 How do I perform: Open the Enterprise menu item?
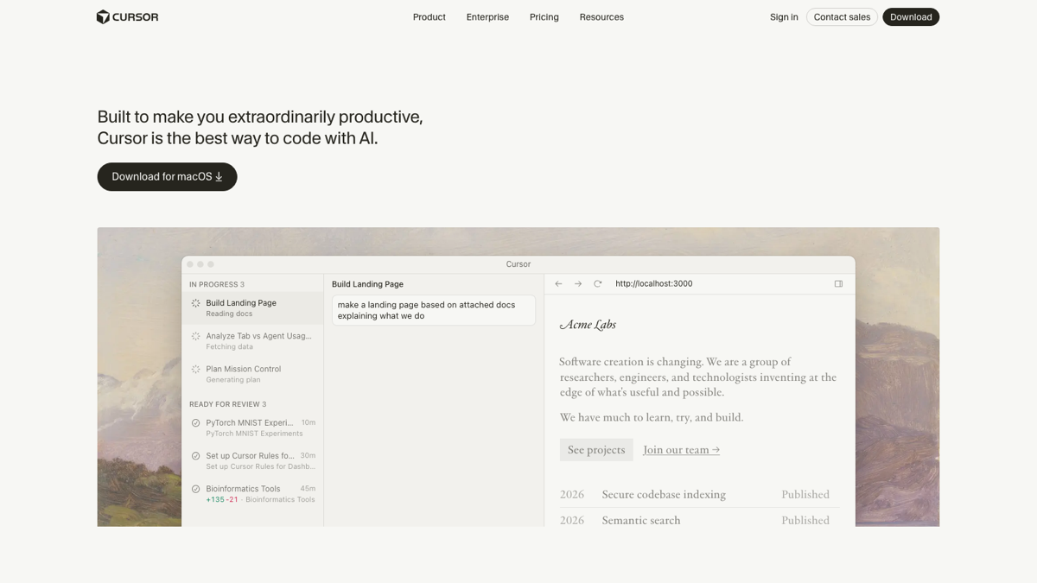pyautogui.click(x=487, y=17)
